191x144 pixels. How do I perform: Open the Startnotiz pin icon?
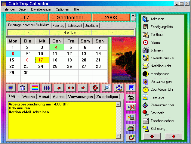tap(146, 113)
